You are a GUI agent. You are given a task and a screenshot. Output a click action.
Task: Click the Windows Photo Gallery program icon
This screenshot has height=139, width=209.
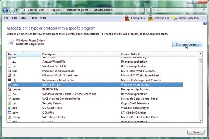pos(11,42)
